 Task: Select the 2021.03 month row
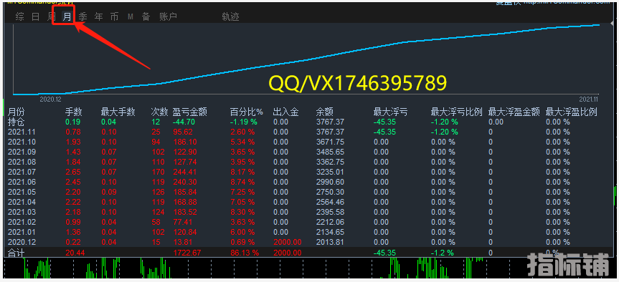(22, 212)
